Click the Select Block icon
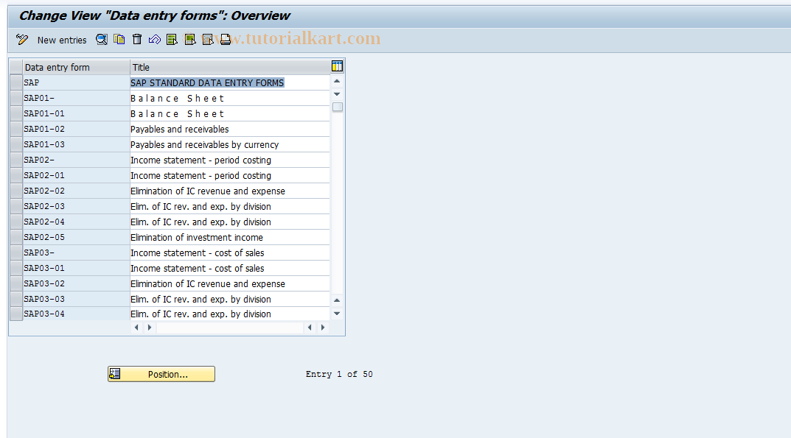Viewport: 791px width, 438px height. tap(189, 39)
